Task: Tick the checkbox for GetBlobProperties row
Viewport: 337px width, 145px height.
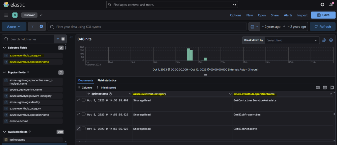Action: [84, 114]
